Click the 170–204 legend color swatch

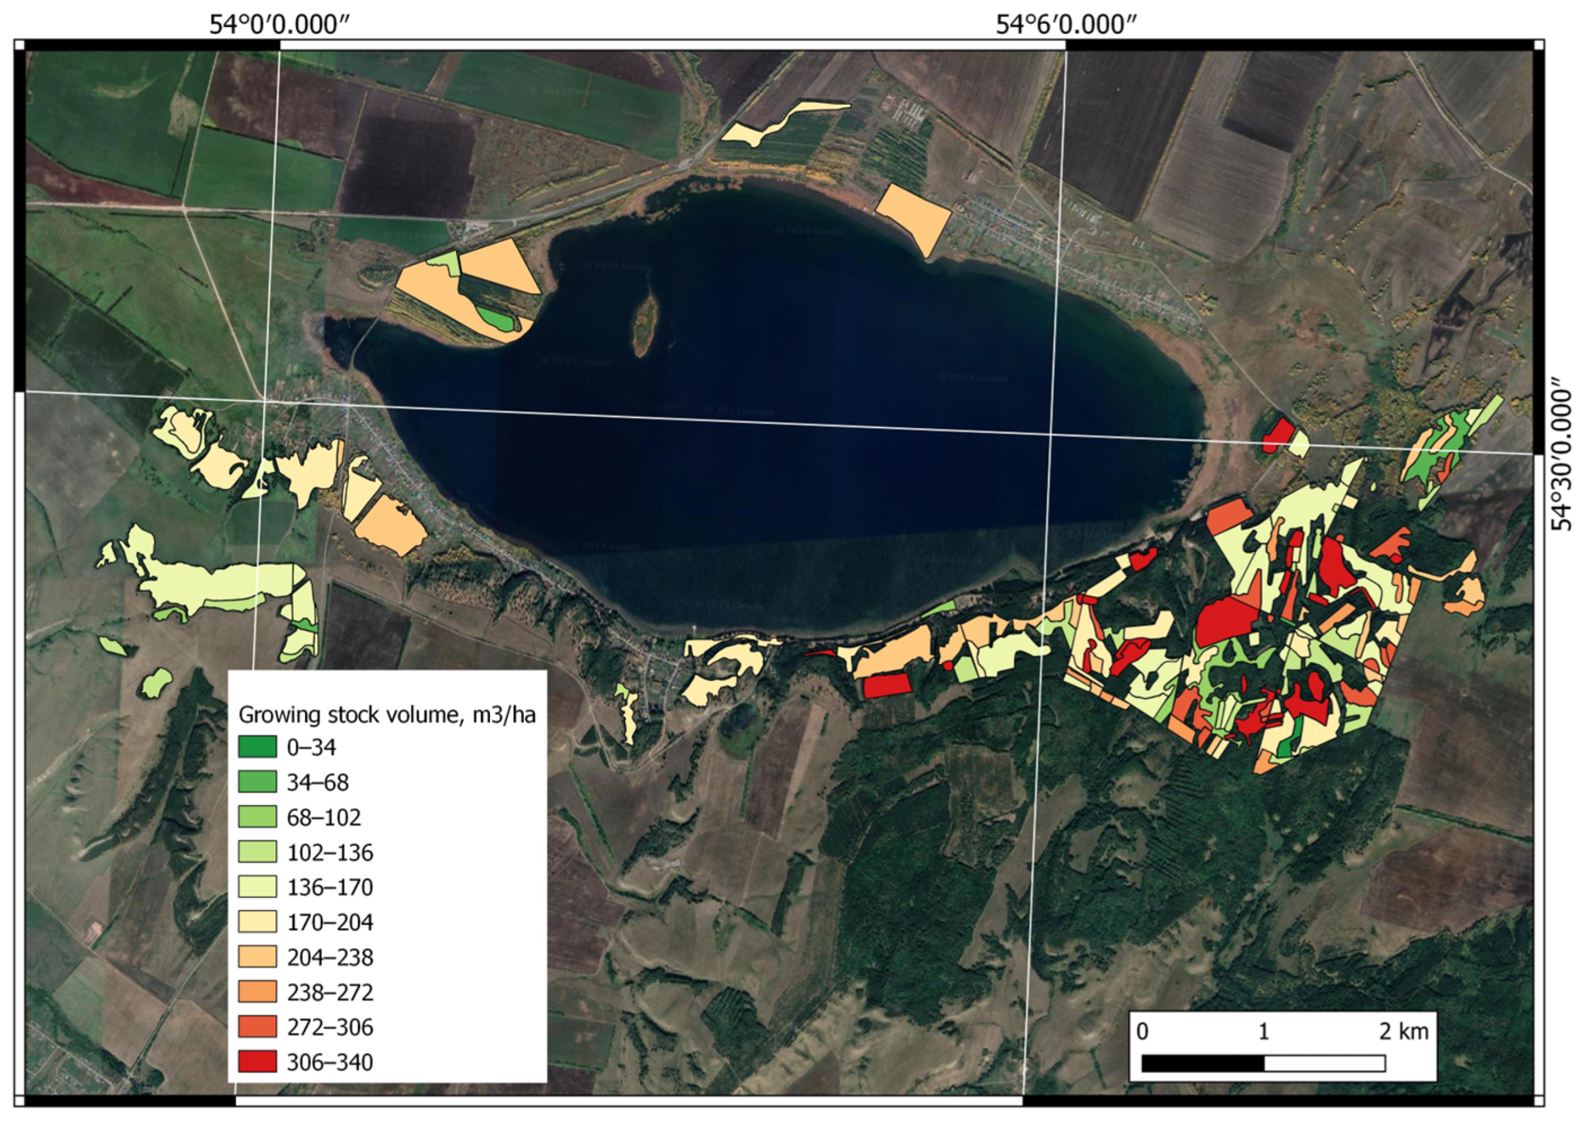257,922
